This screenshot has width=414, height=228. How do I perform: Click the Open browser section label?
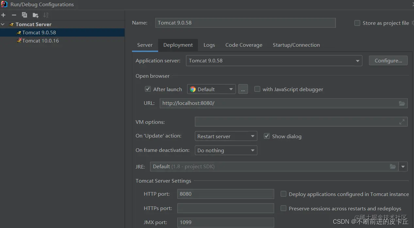tap(153, 76)
